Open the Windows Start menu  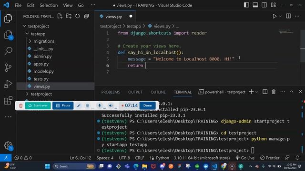tap(48, 166)
